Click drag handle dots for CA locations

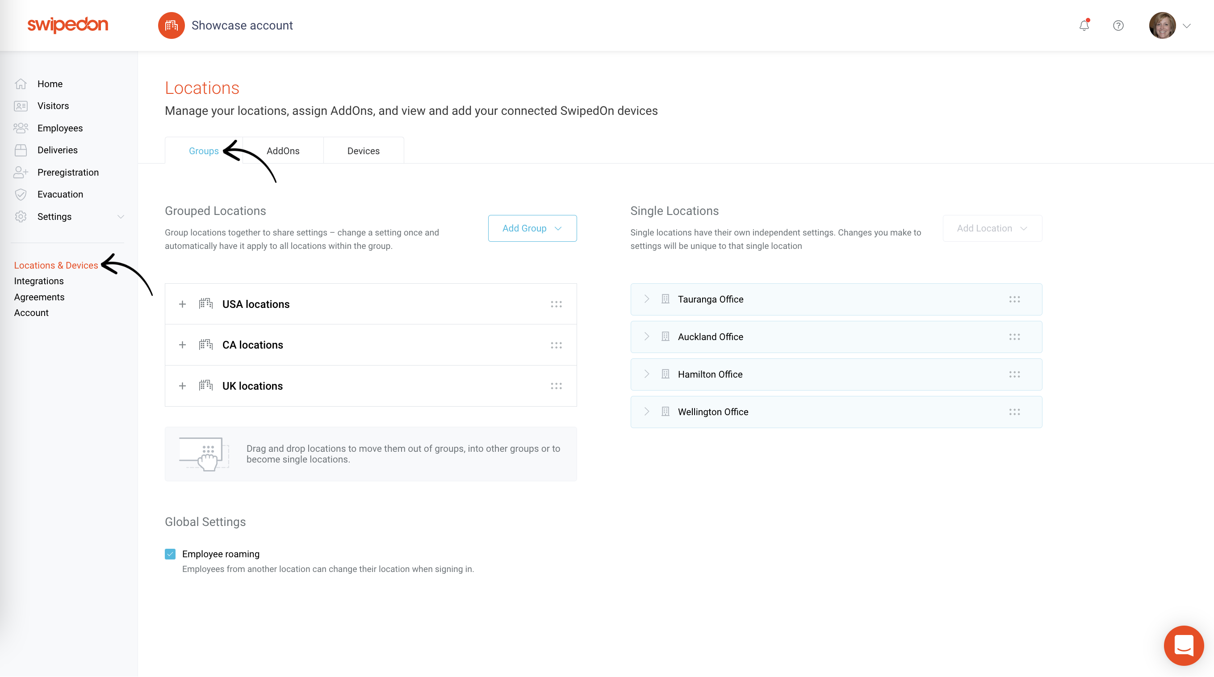coord(556,345)
